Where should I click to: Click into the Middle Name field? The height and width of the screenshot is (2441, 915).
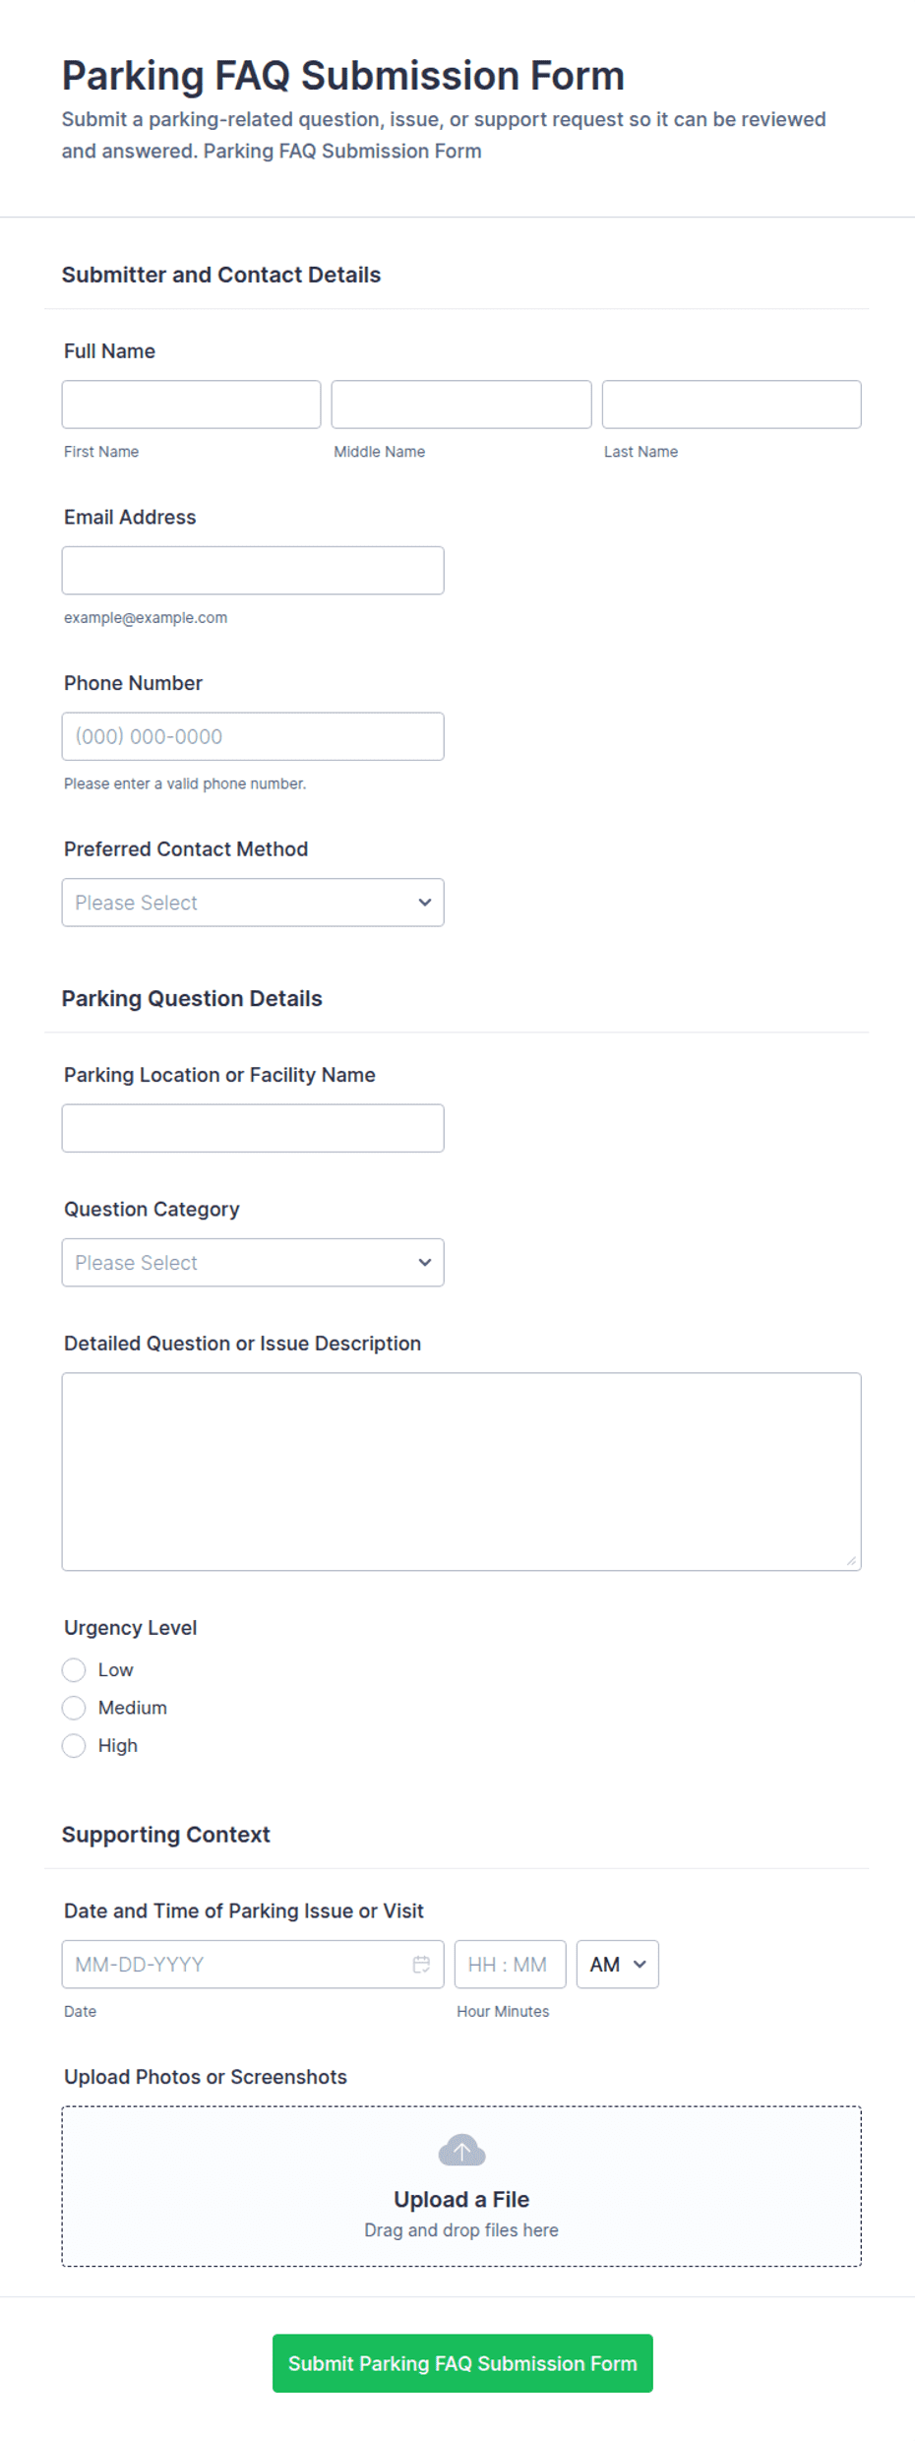461,405
